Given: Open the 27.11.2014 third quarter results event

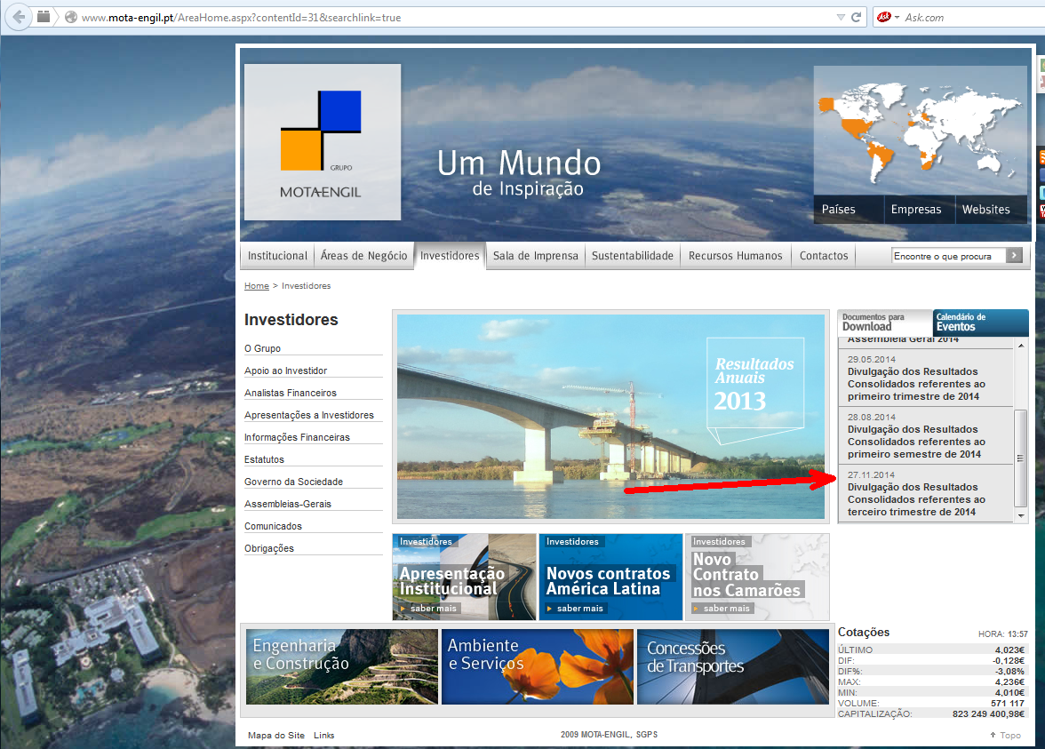Looking at the screenshot, I should point(926,494).
